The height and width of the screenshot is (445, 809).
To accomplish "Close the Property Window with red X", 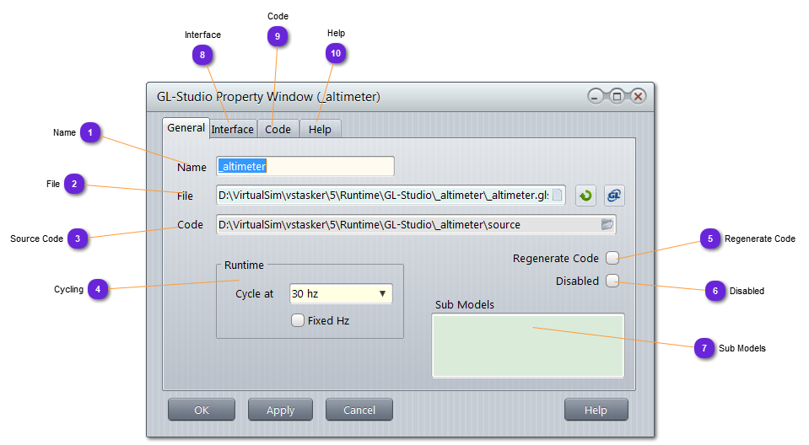I will click(638, 97).
